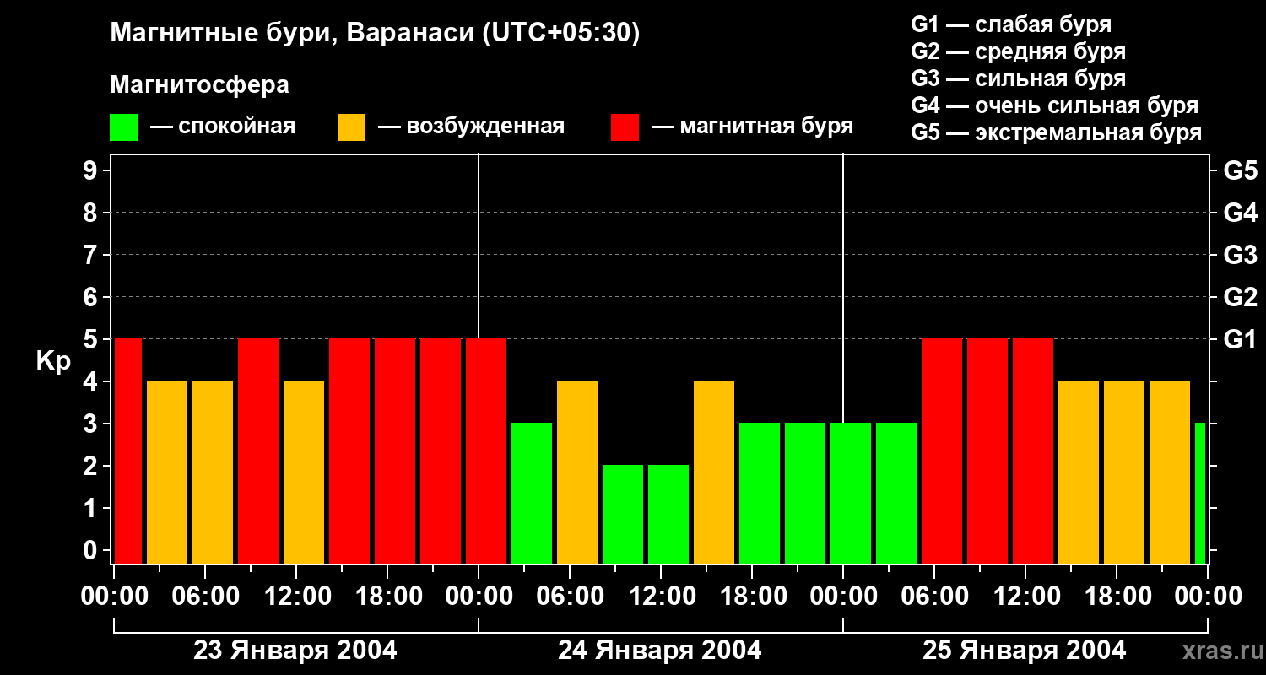Click the 'G3' label on the right axis

point(1240,256)
